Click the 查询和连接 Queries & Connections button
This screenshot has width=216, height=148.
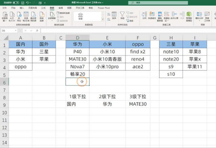pyautogui.click(x=63, y=13)
